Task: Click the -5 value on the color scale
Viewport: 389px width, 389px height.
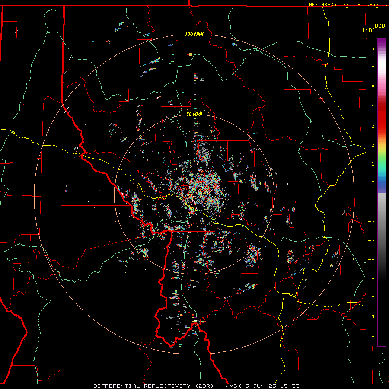Action: click(x=371, y=279)
